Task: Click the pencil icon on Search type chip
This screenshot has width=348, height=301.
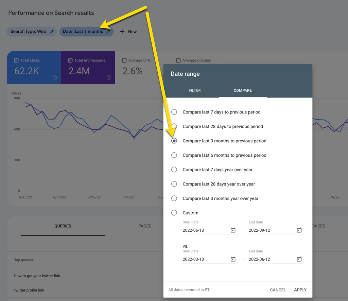Action: (52, 32)
